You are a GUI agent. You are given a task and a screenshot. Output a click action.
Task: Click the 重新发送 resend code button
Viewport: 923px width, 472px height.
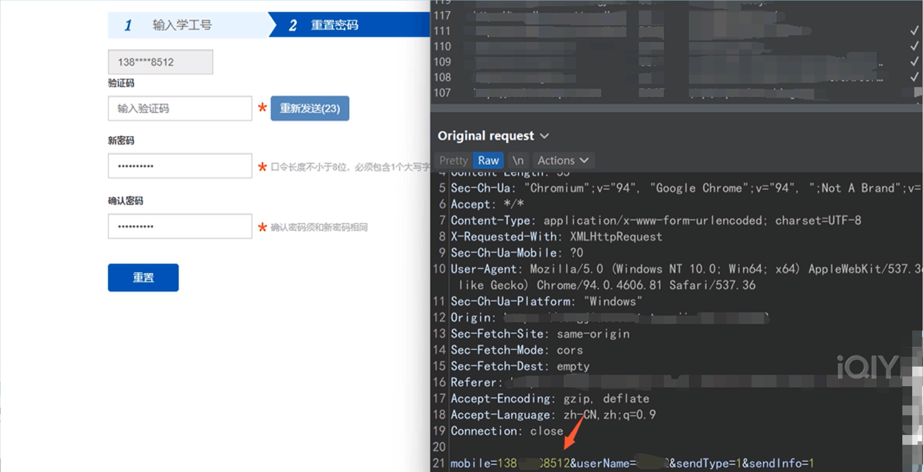click(310, 108)
